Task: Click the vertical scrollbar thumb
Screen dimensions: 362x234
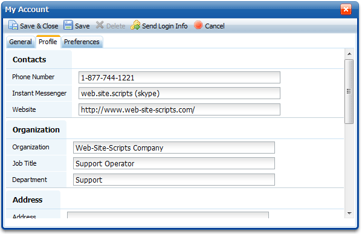Action: [349, 92]
